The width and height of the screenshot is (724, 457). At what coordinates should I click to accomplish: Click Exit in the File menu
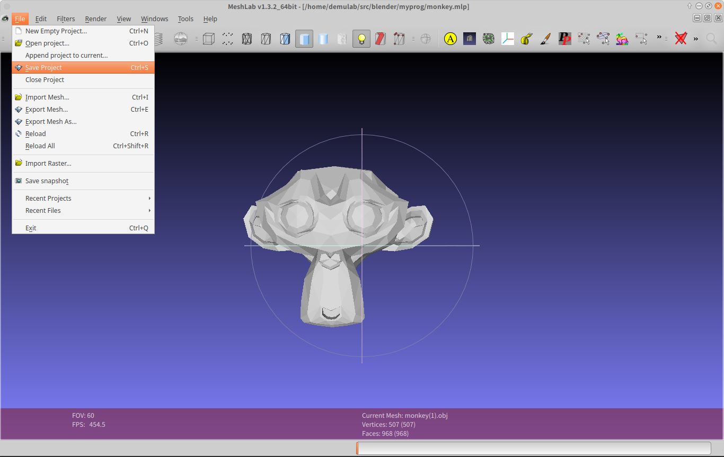click(83, 228)
